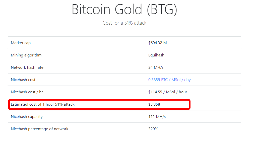Select Nicehash percentage of network label
The height and width of the screenshot is (141, 255).
39,129
